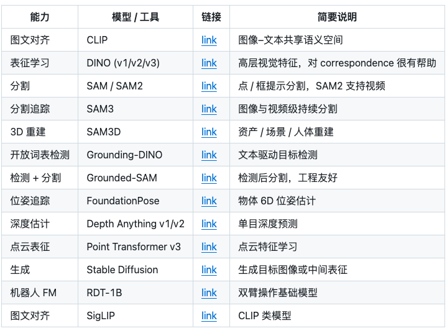Click the 简要说明 column header
This screenshot has height=331, width=447.
coord(337,17)
